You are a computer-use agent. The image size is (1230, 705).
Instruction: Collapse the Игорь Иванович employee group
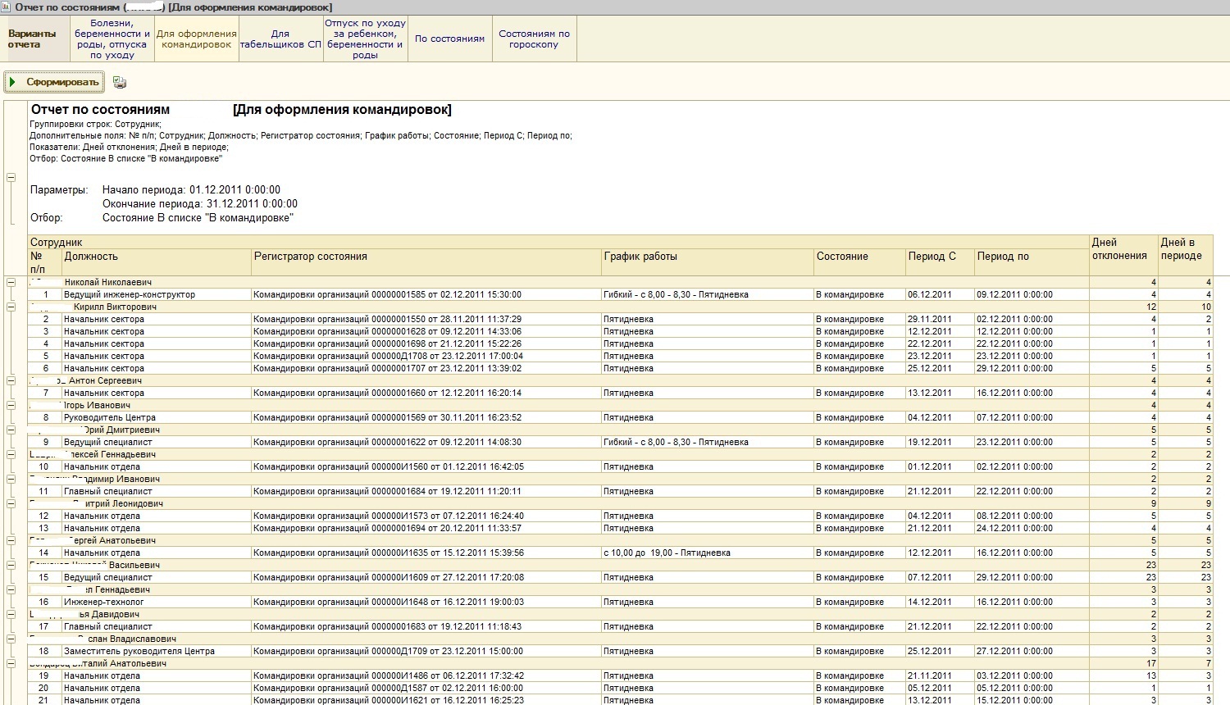11,405
